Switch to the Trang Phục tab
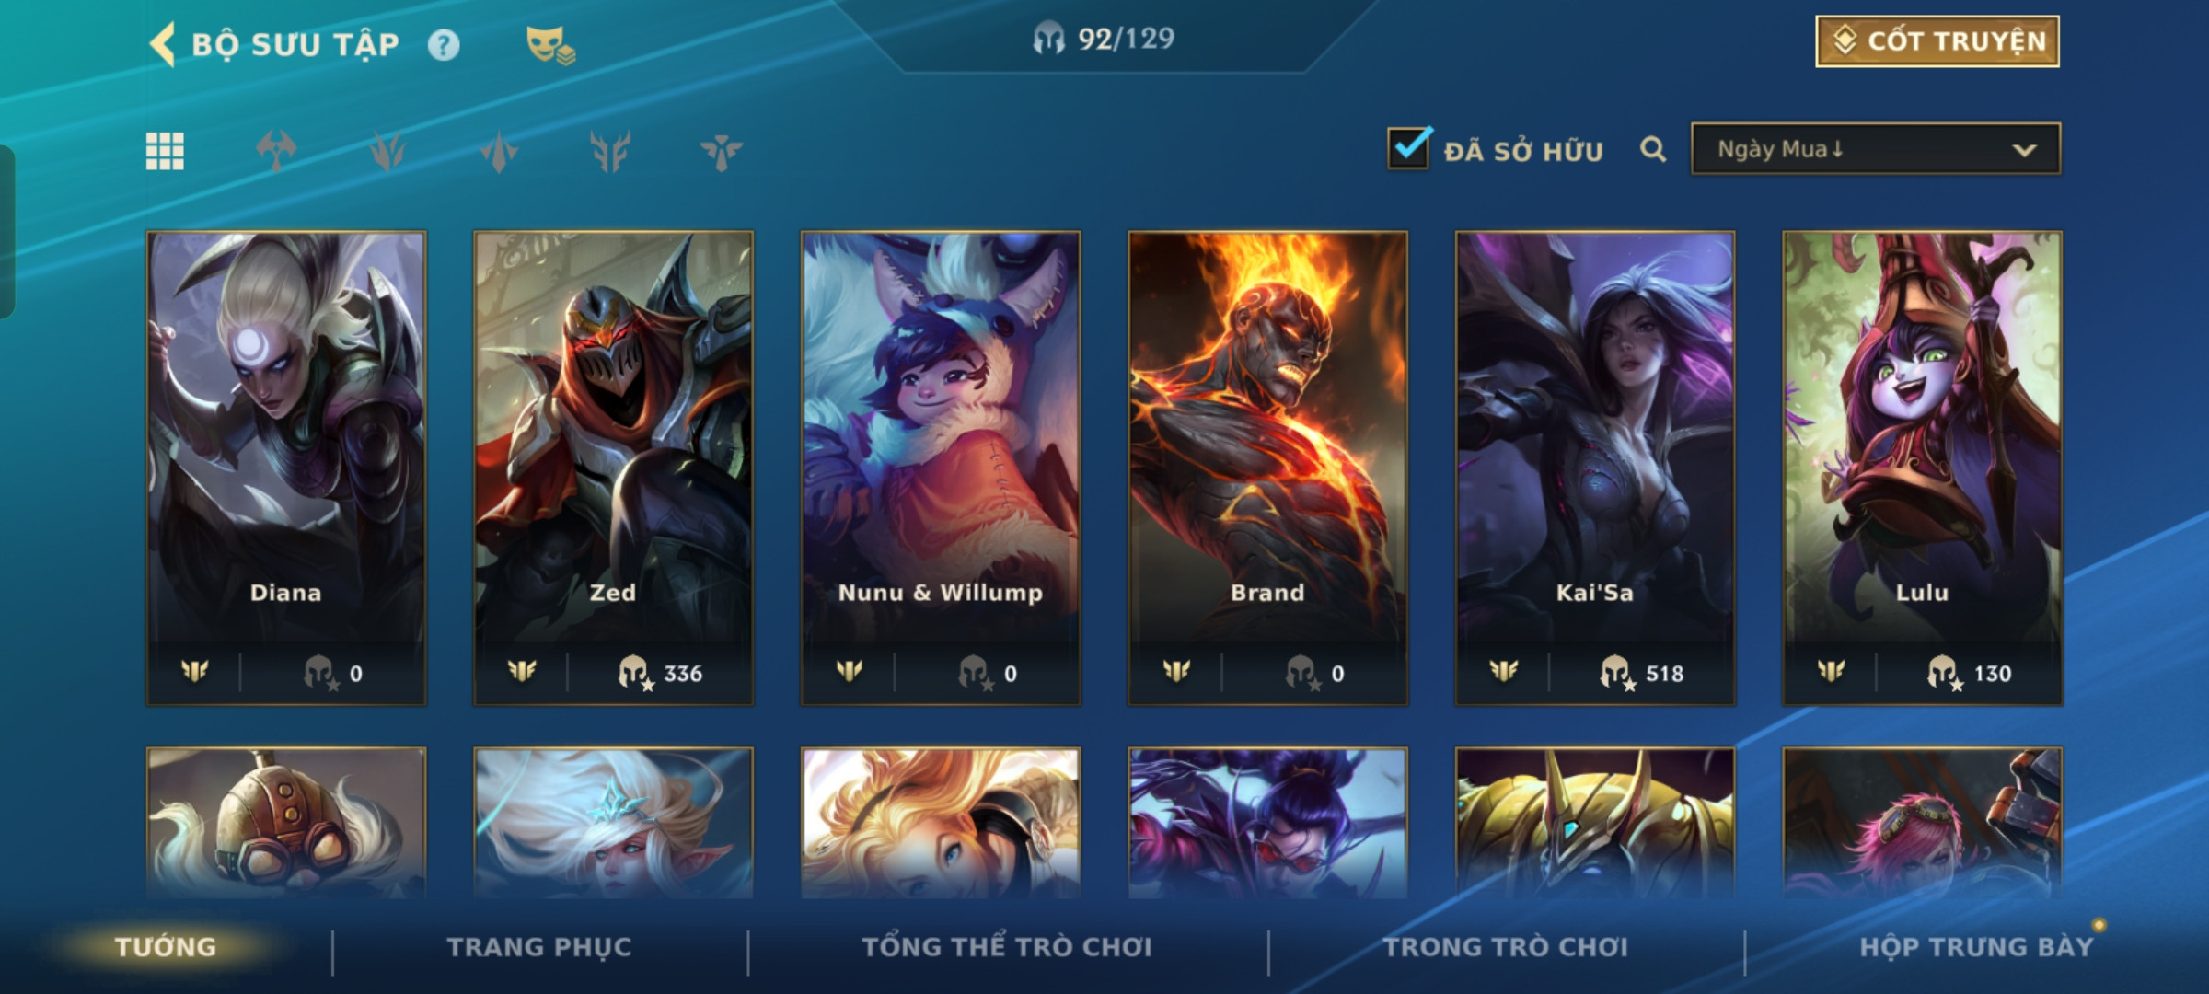The width and height of the screenshot is (2209, 994). pyautogui.click(x=539, y=947)
